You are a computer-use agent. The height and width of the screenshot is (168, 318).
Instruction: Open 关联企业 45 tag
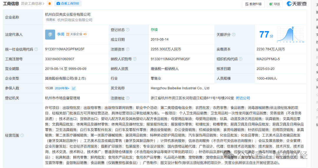77,34
